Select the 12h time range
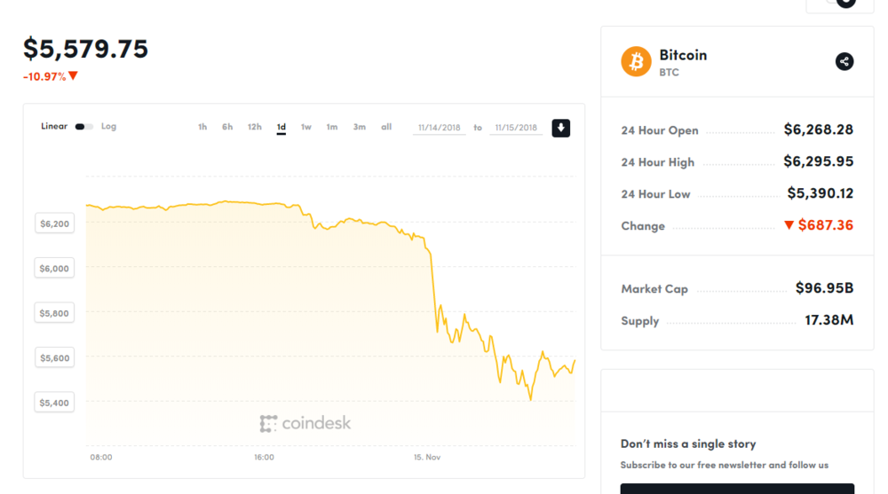 click(254, 127)
